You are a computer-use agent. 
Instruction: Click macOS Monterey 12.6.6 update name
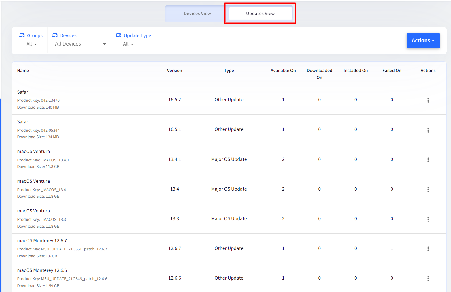pos(42,270)
